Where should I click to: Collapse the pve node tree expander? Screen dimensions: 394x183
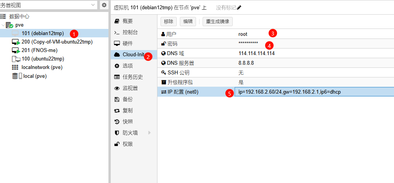(x=3, y=25)
